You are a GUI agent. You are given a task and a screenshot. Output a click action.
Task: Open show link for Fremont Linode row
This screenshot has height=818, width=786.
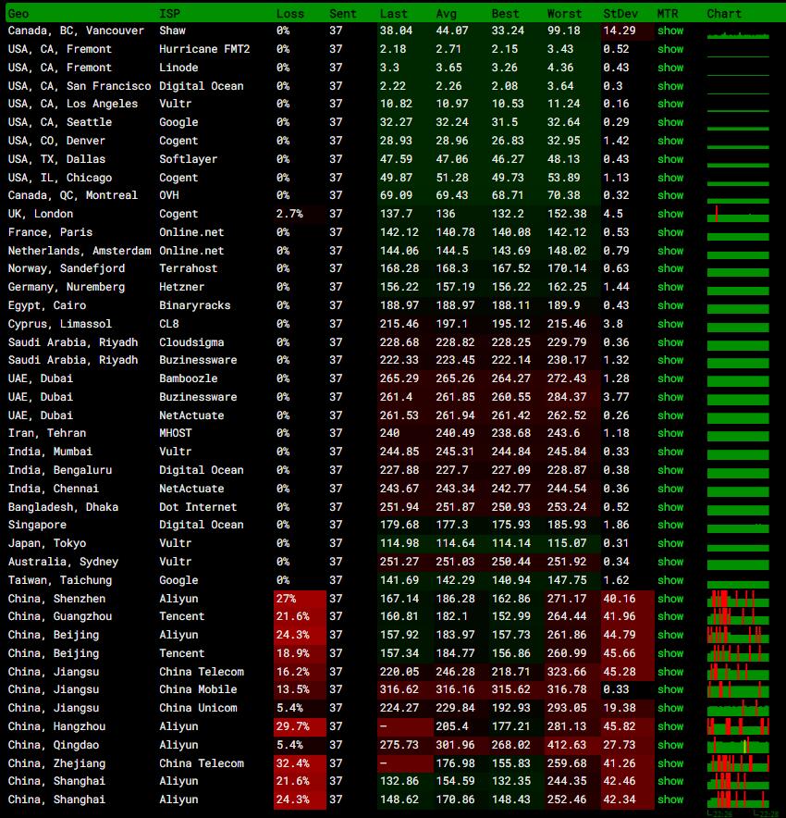[670, 68]
